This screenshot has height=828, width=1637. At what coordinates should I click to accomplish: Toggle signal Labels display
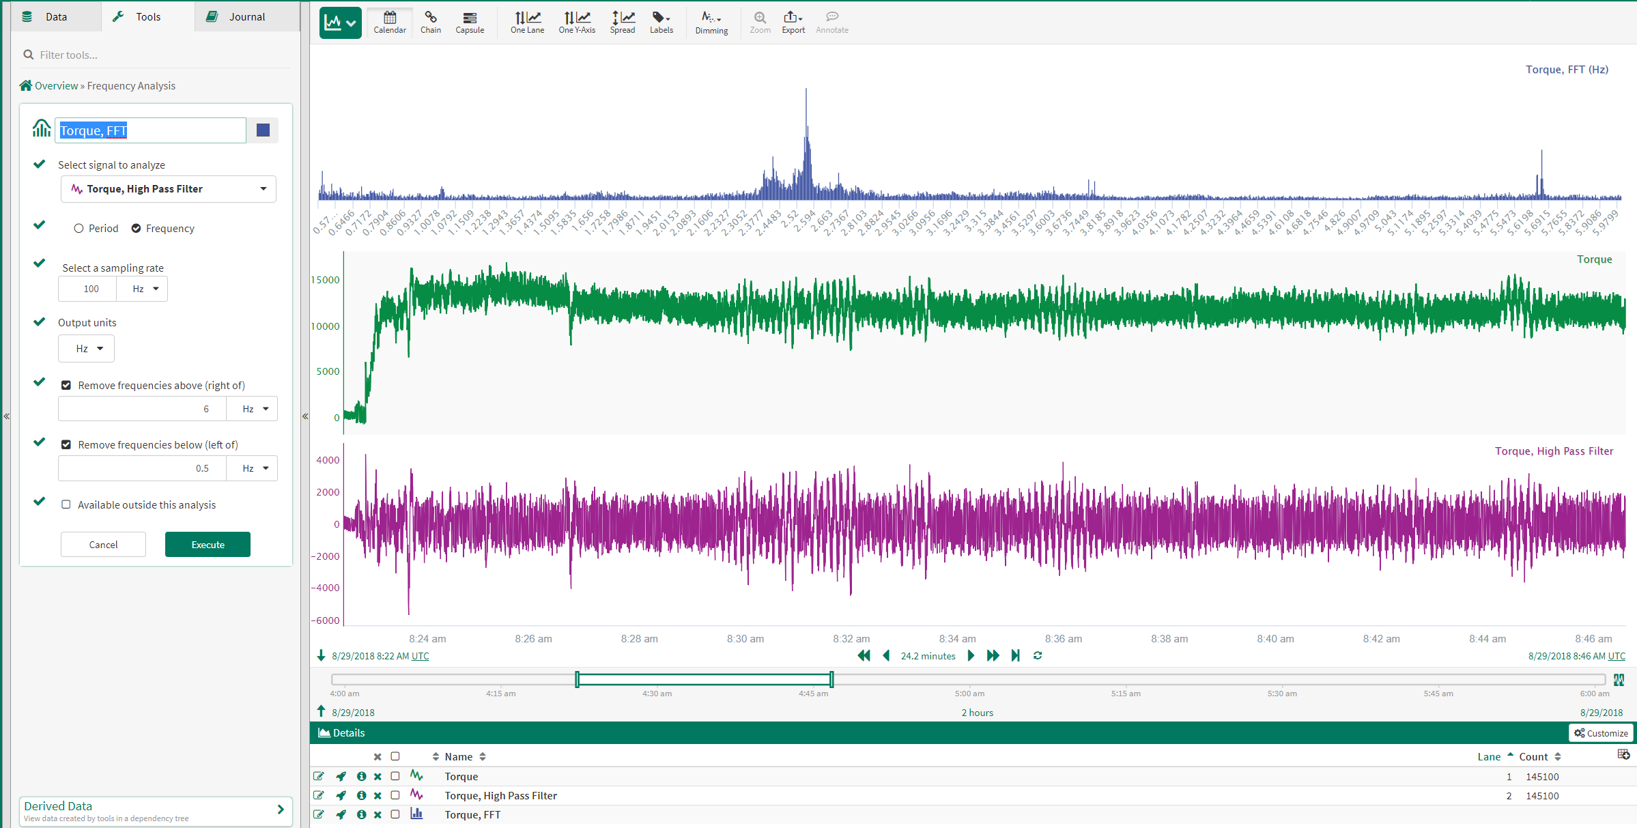point(660,23)
